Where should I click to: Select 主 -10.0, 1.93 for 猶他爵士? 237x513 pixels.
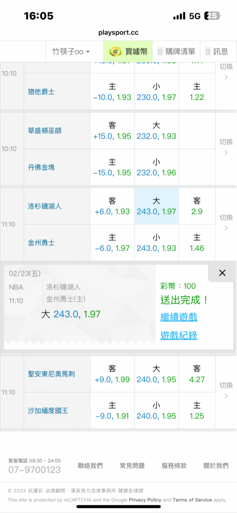(x=112, y=92)
